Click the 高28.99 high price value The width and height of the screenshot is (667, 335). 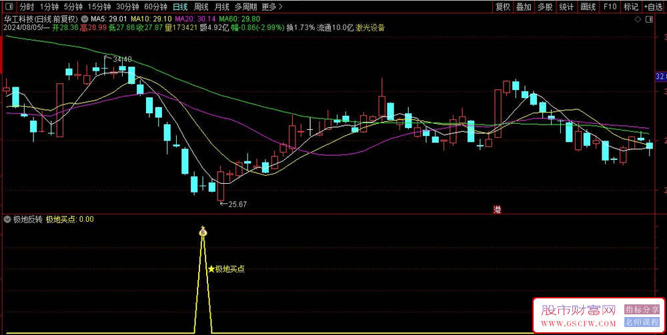(x=93, y=28)
